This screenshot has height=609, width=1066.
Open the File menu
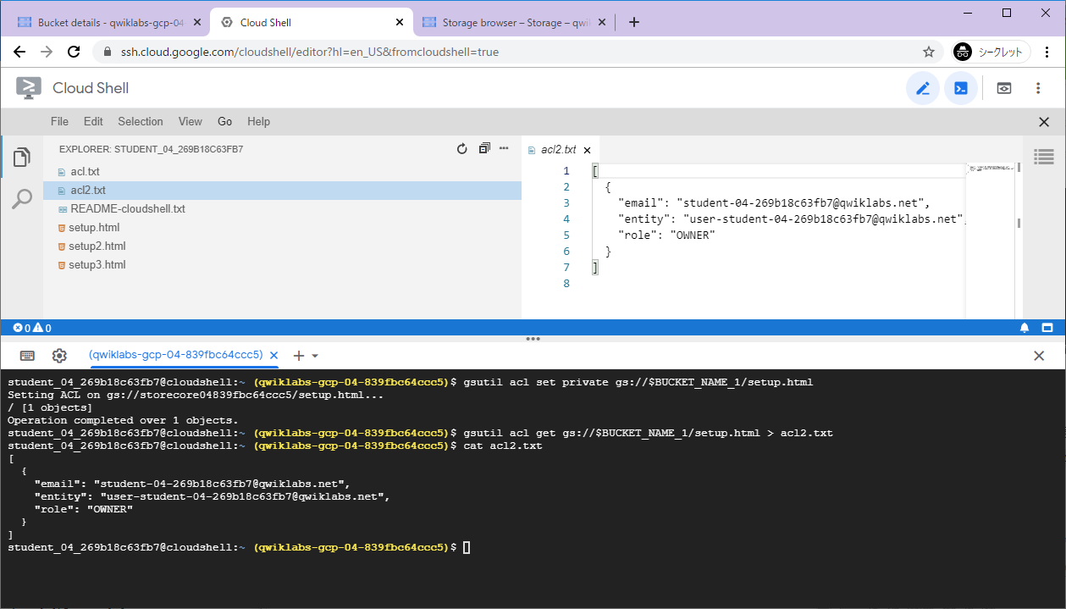(59, 121)
